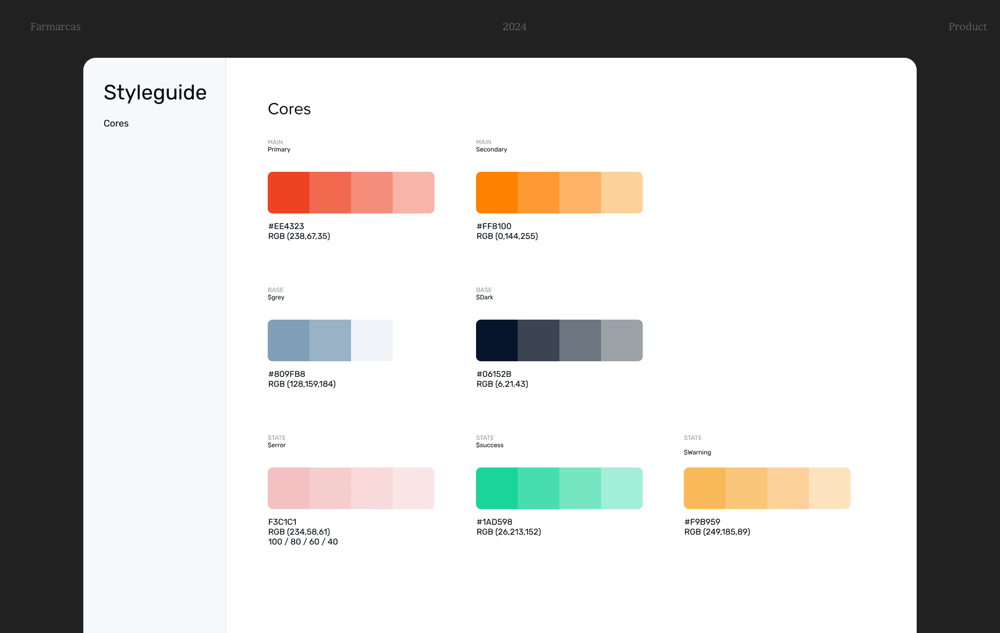Click the $success palette label
The image size is (1000, 633).
pos(490,445)
